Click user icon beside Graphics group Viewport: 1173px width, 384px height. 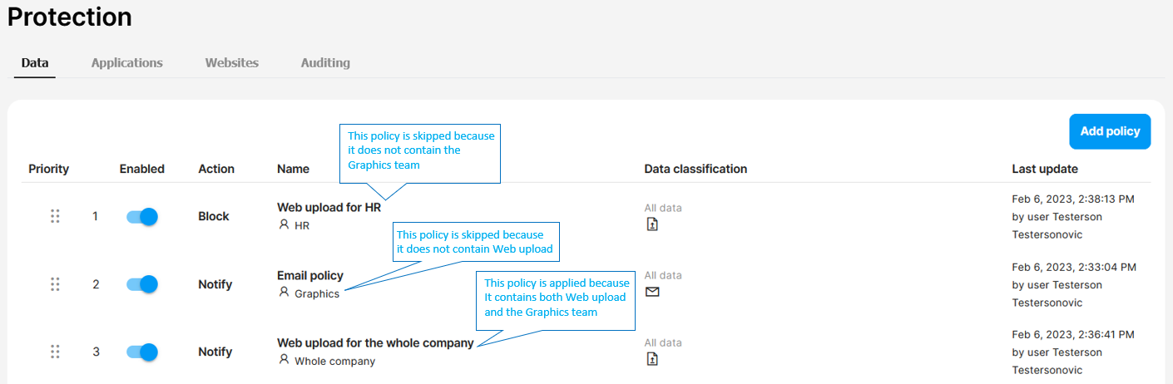point(285,293)
